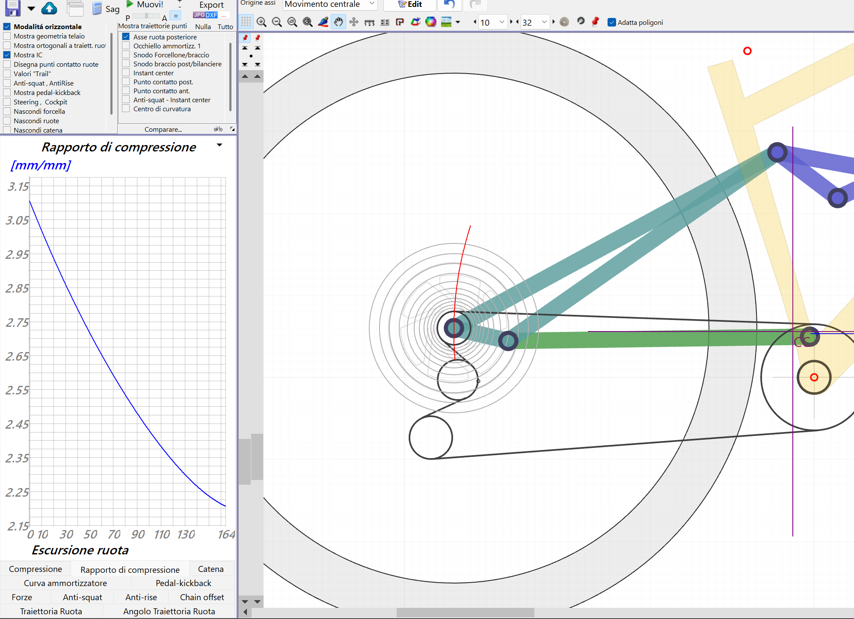Click the paintbrush drawing icon

323,22
